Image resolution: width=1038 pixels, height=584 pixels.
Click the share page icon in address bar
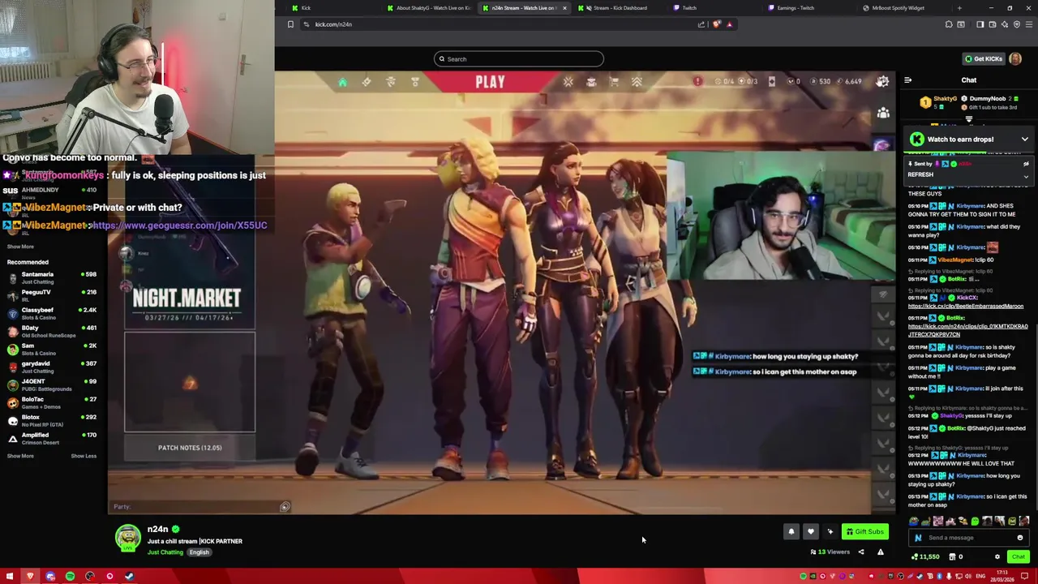pyautogui.click(x=701, y=24)
